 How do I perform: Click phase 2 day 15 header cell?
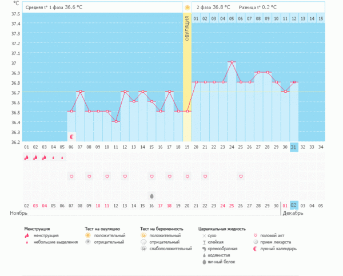tap(321, 19)
